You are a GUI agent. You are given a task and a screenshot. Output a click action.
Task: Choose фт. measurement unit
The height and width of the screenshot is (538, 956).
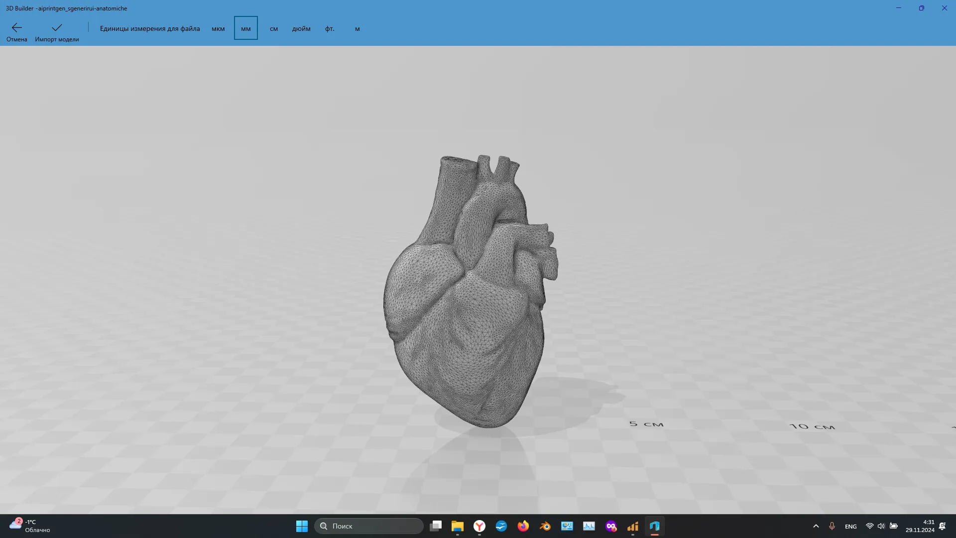pos(330,29)
